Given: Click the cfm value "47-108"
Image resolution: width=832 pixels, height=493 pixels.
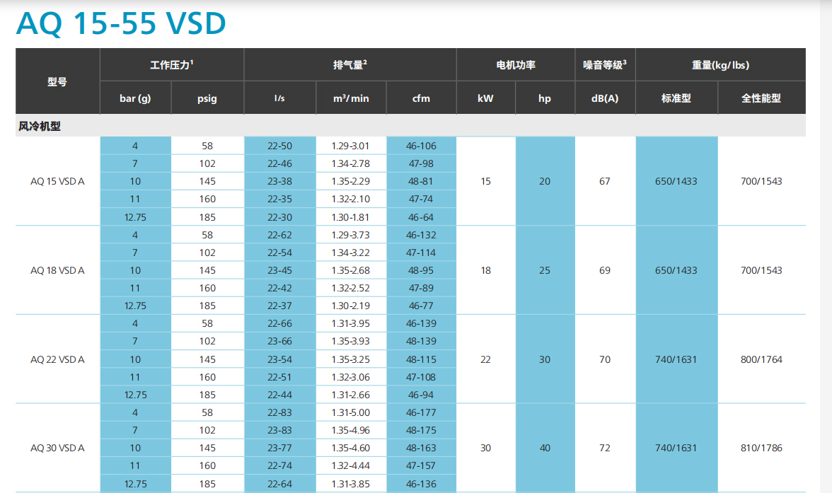Looking at the screenshot, I should click(x=422, y=377).
